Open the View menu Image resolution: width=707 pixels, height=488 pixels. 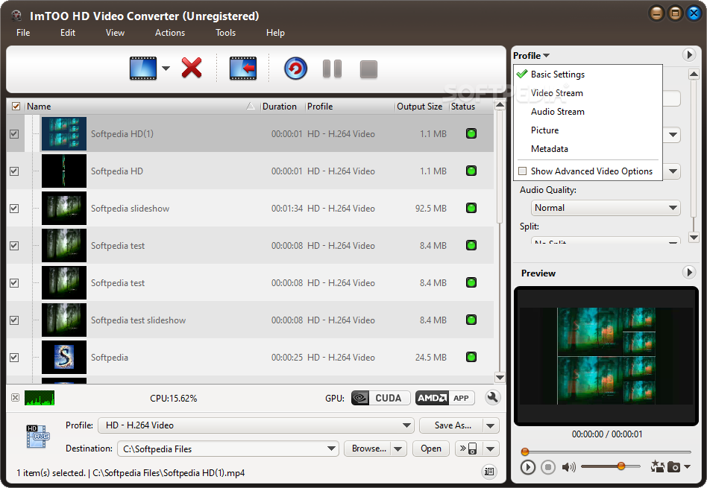coord(115,33)
